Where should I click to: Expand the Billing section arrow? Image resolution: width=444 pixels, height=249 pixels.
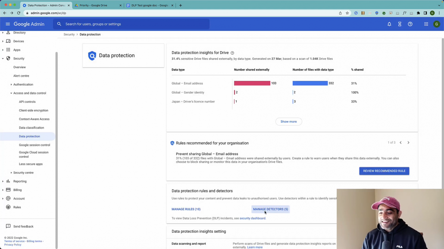pos(3,190)
